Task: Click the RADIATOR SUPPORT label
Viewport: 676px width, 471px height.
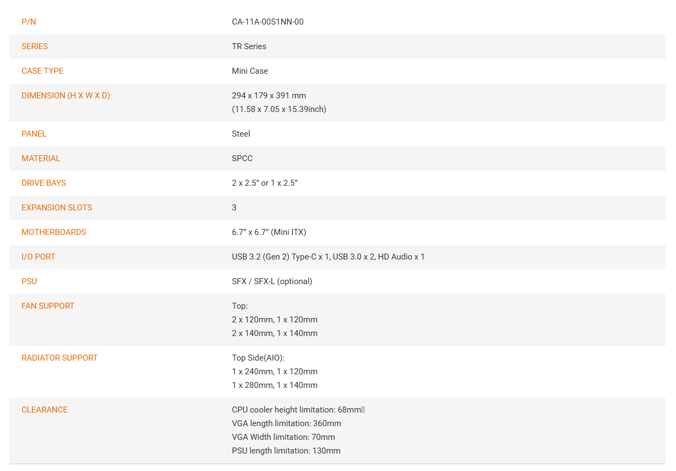Action: tap(60, 358)
